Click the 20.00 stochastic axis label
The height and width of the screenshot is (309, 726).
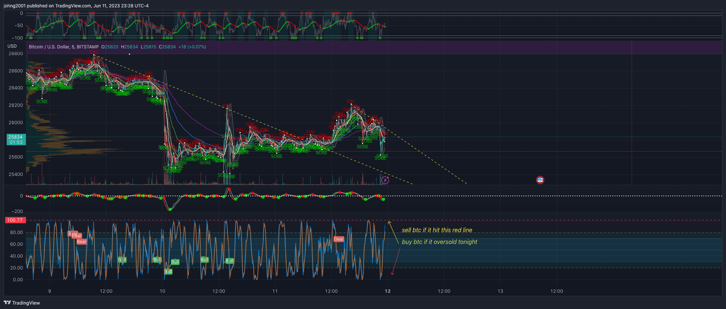16,268
